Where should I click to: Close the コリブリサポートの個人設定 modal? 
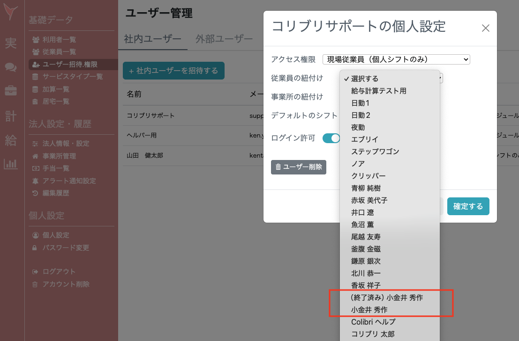pyautogui.click(x=485, y=28)
